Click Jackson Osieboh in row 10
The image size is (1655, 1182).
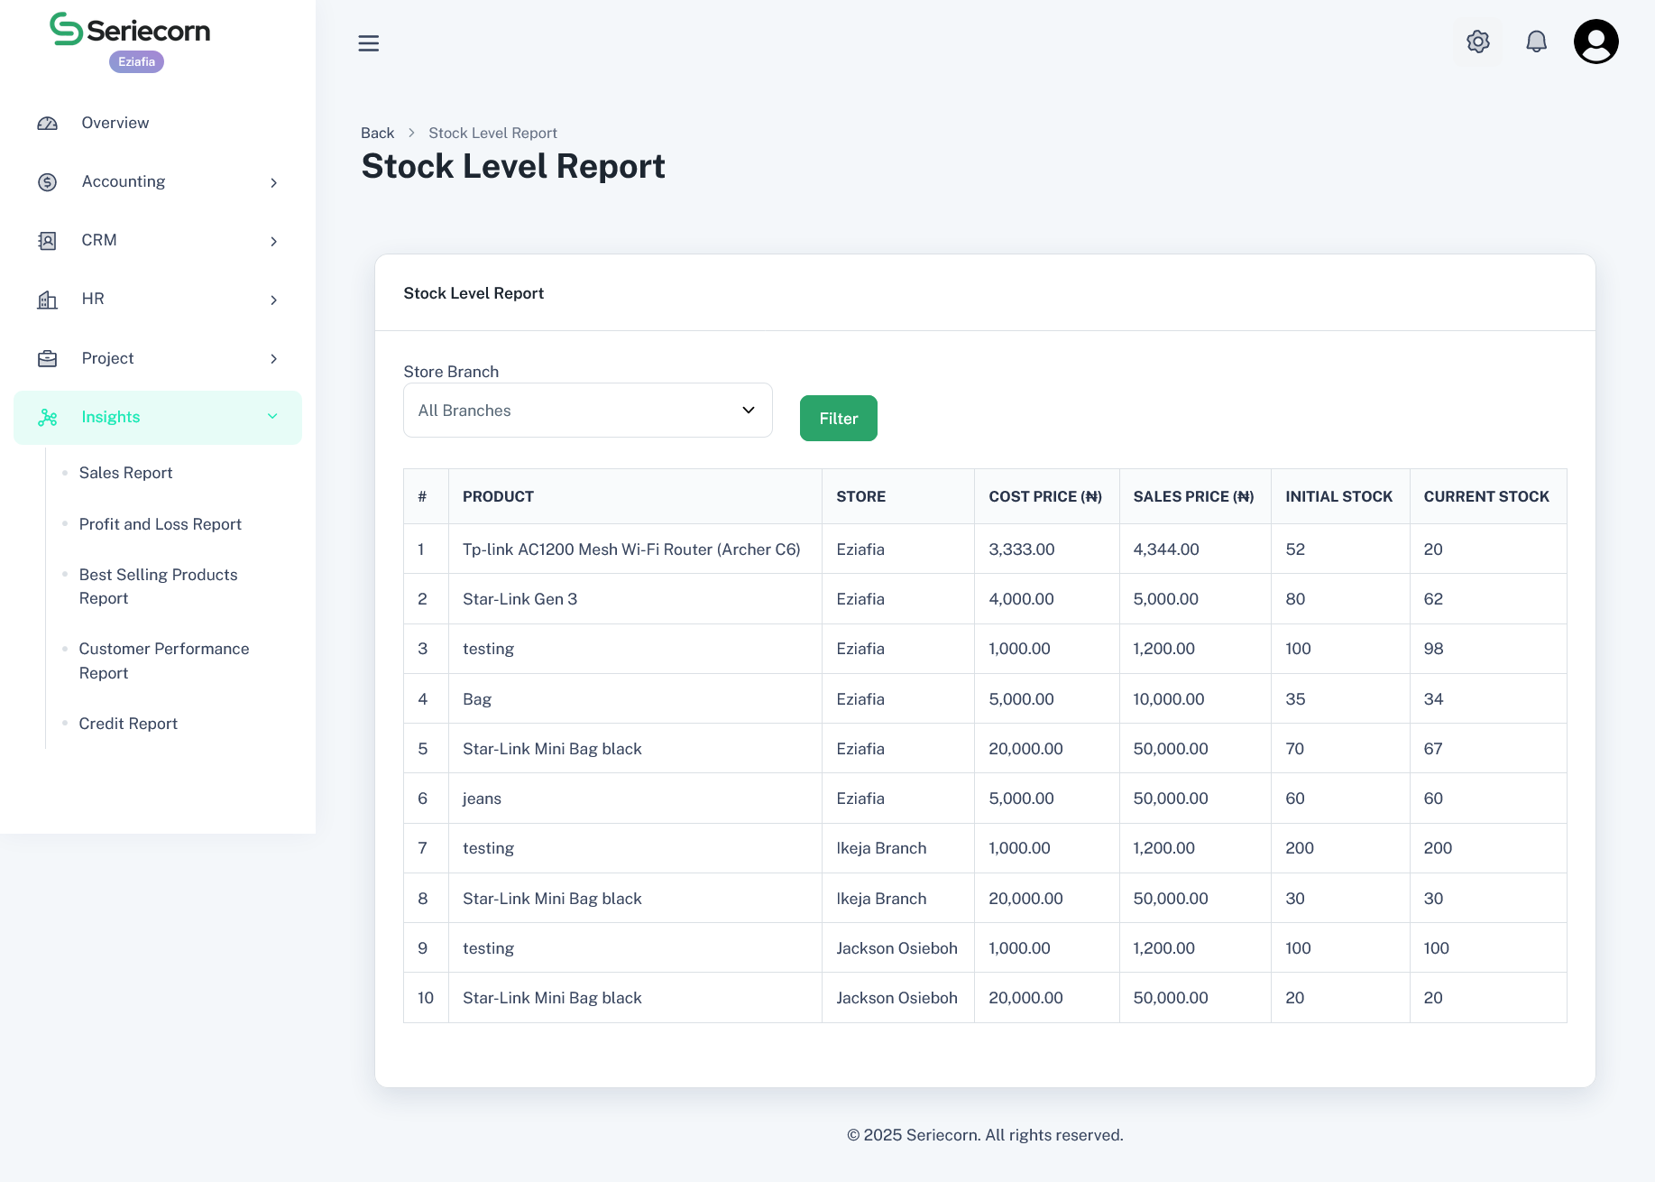click(x=896, y=998)
